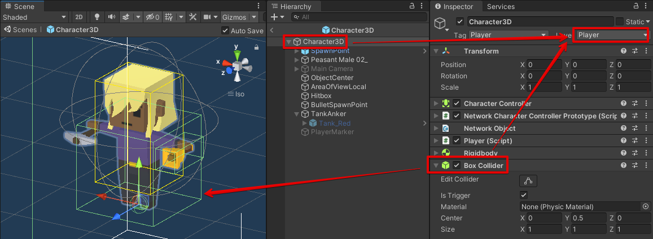Collapse Character3D root in Hierarchy
653x239 pixels.
click(x=288, y=42)
